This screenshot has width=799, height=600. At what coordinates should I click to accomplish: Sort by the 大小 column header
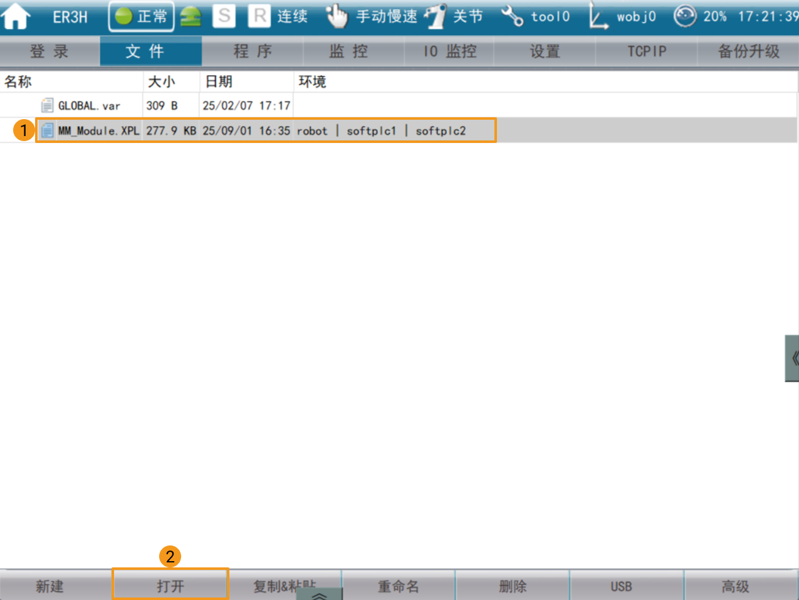[172, 82]
